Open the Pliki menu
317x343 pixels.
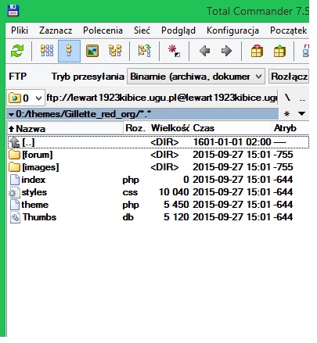pyautogui.click(x=20, y=30)
